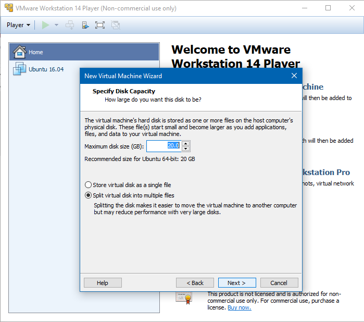Screen dimensions: 364x322
Task: Proceed with the Next > button
Action: pyautogui.click(x=237, y=283)
